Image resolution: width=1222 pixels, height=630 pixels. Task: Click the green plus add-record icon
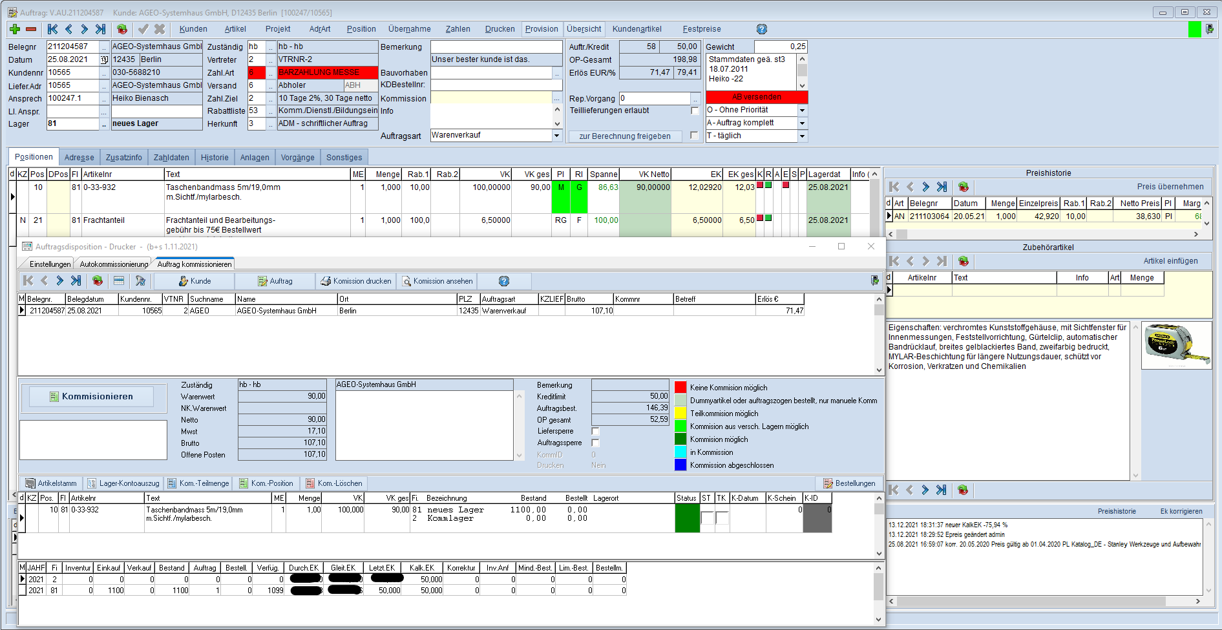tap(15, 29)
